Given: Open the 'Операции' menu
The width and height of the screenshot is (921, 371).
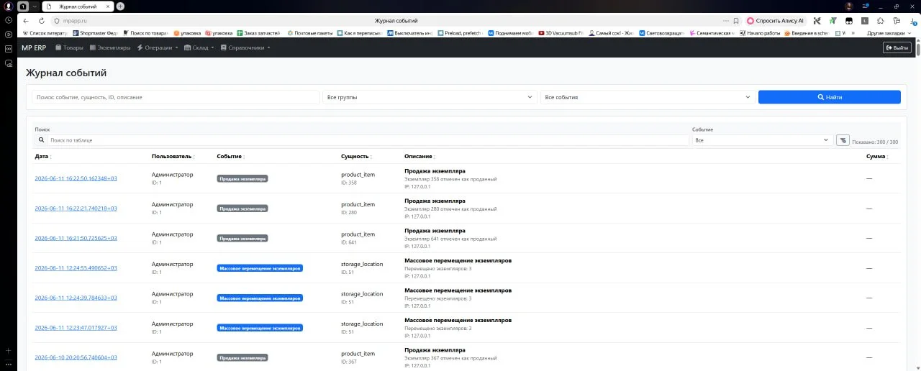Looking at the screenshot, I should pyautogui.click(x=158, y=47).
